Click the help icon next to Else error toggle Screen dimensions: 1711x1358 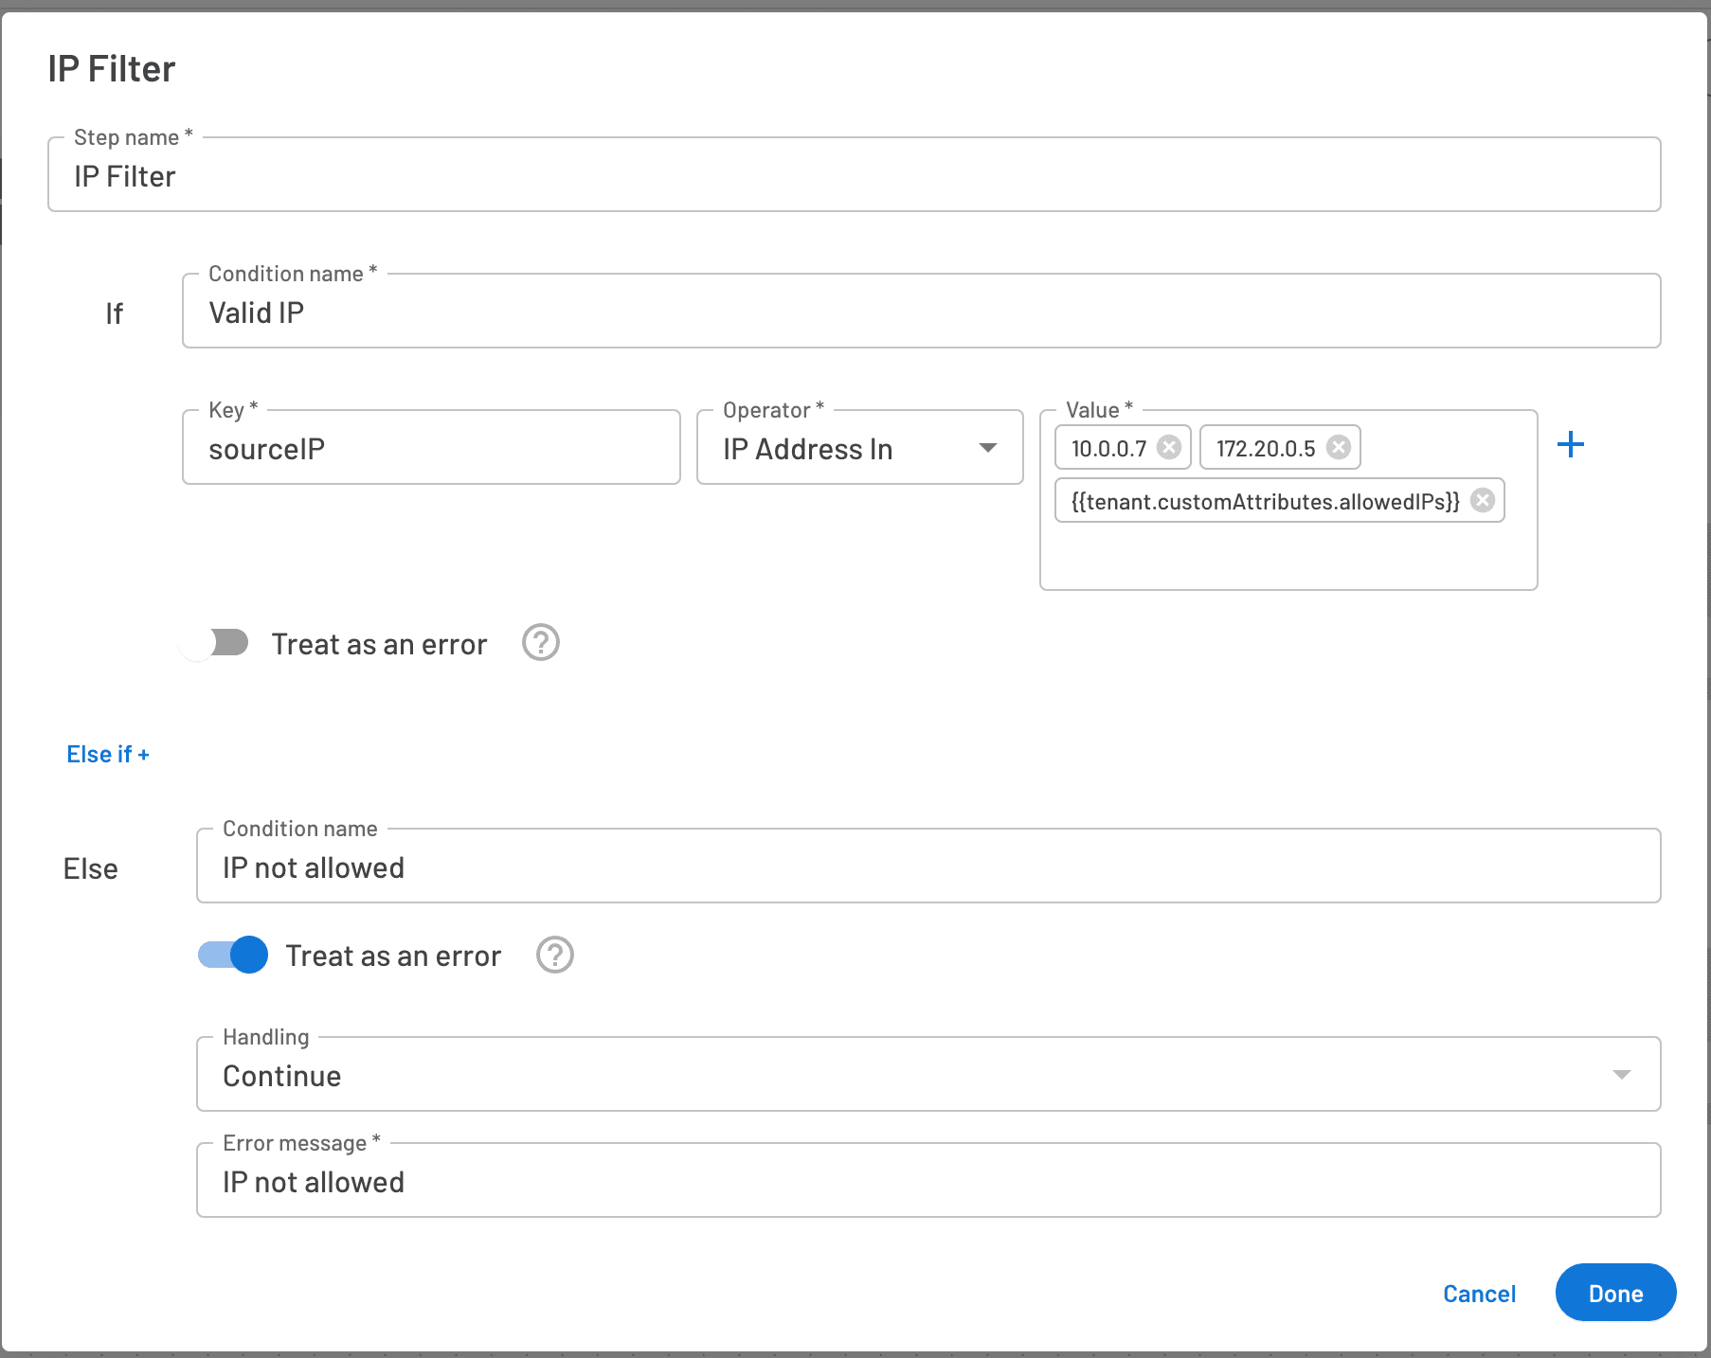(x=554, y=956)
